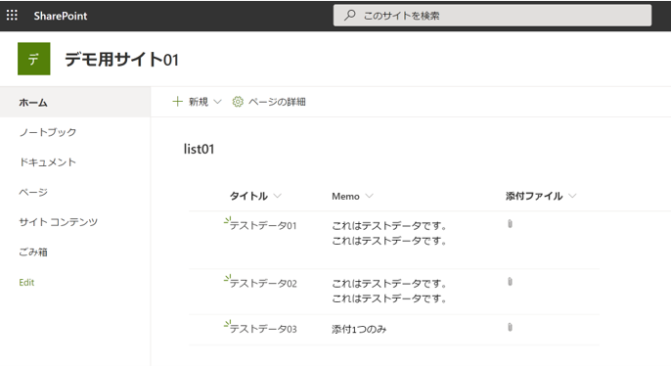
Task: Click the 添付1つのみ memo cell
Action: (x=359, y=329)
